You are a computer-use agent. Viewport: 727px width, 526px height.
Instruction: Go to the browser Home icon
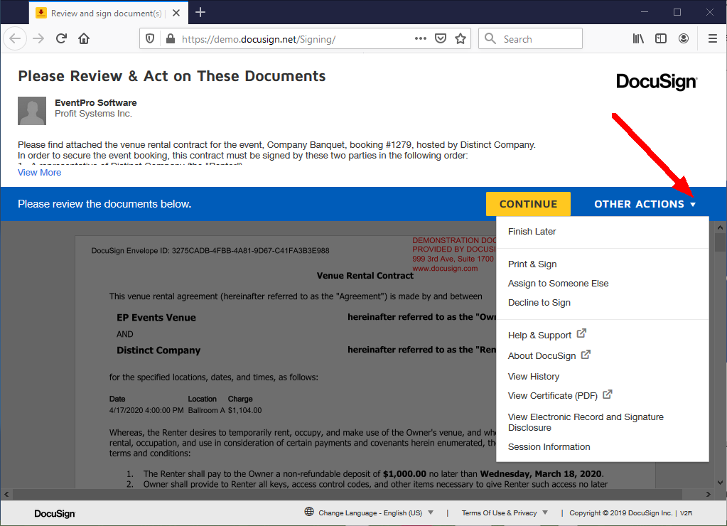pos(84,38)
